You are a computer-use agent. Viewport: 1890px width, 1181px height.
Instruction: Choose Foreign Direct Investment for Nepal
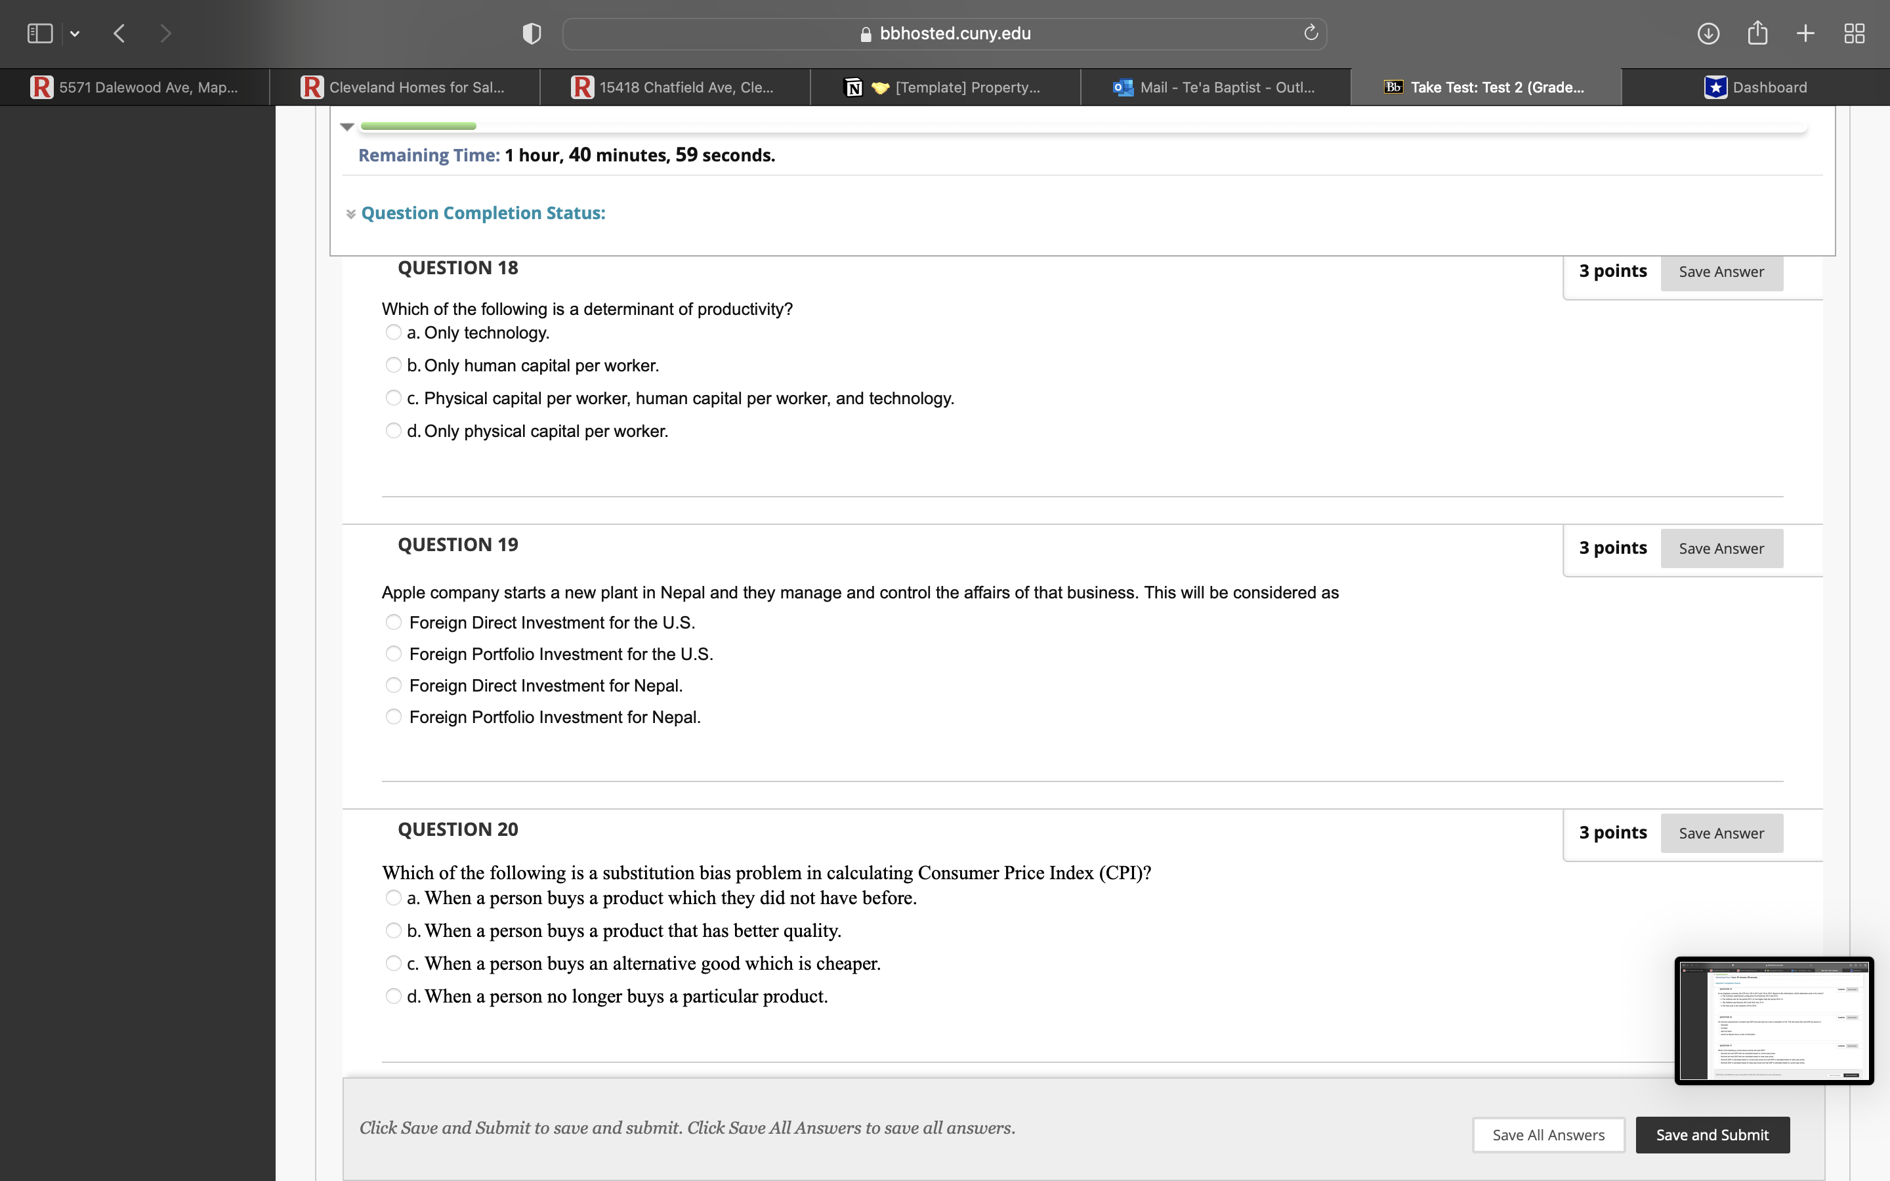coord(394,685)
